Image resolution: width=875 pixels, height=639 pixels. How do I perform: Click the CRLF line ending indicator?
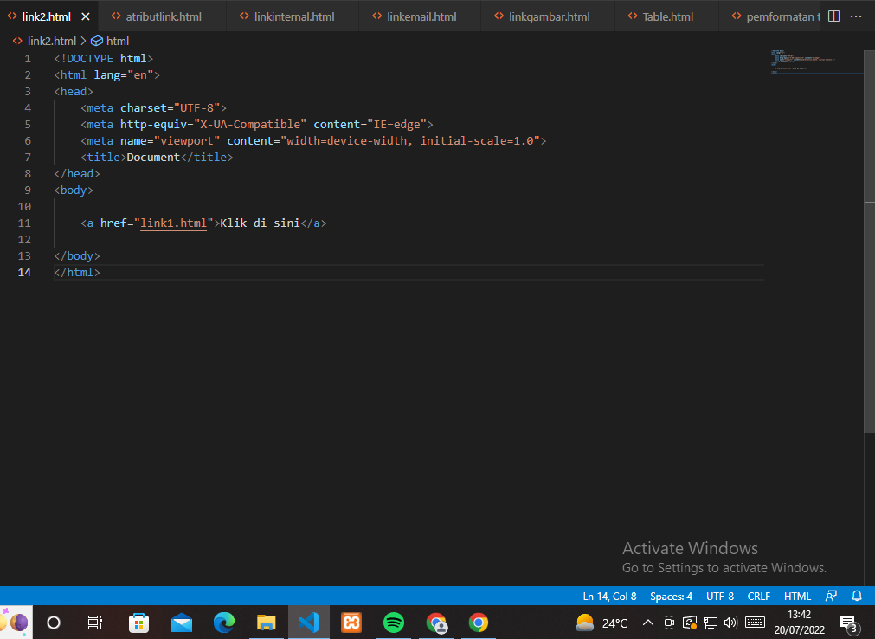758,597
